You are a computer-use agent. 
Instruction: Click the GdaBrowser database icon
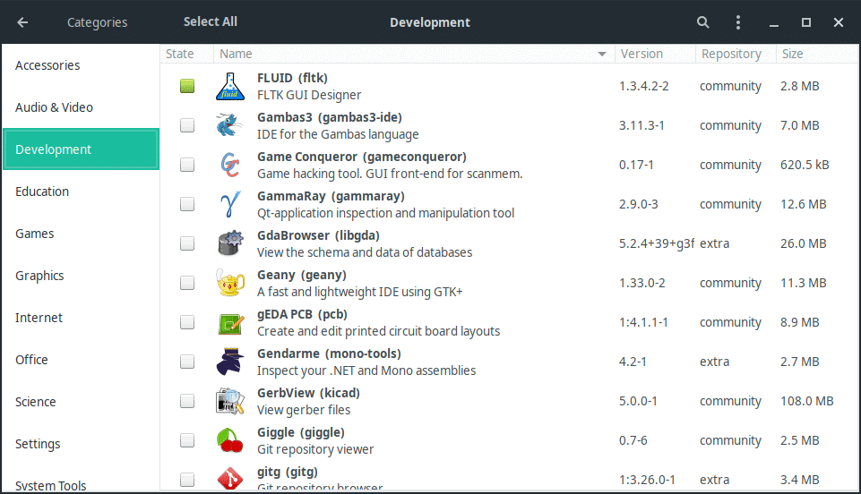coord(230,243)
